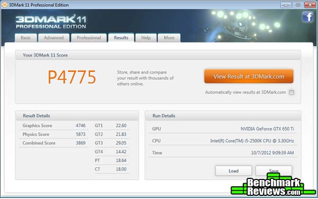Click the Save button
318x199 pixels.
pos(273,170)
